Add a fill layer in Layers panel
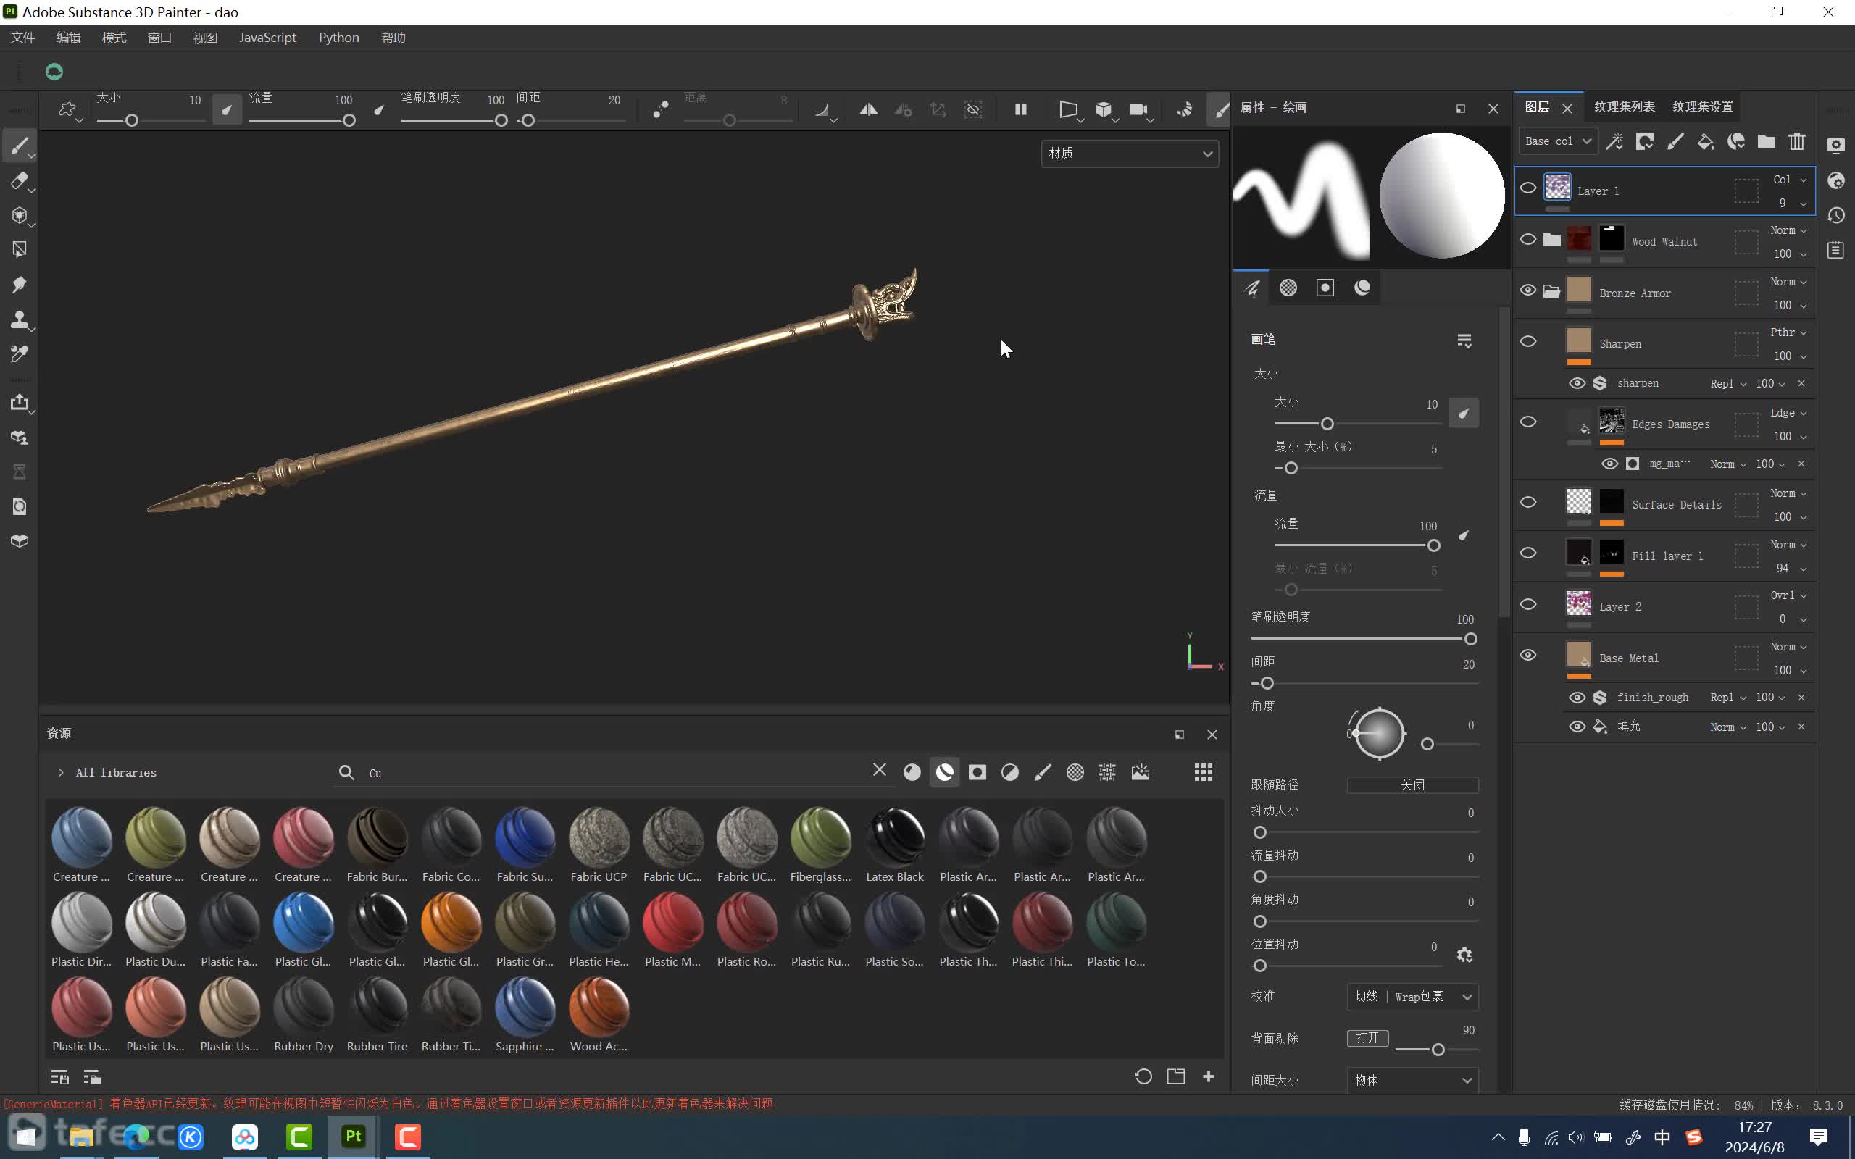This screenshot has width=1855, height=1159. (1706, 141)
